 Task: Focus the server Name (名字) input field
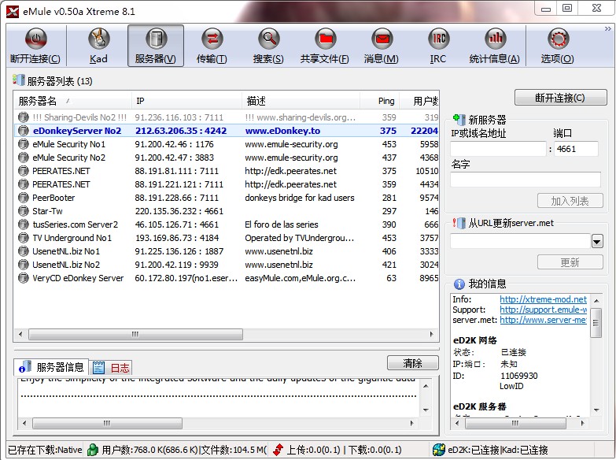coord(526,179)
